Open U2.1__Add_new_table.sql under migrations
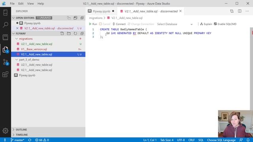The image size is (253, 142). (x=48, y=44)
